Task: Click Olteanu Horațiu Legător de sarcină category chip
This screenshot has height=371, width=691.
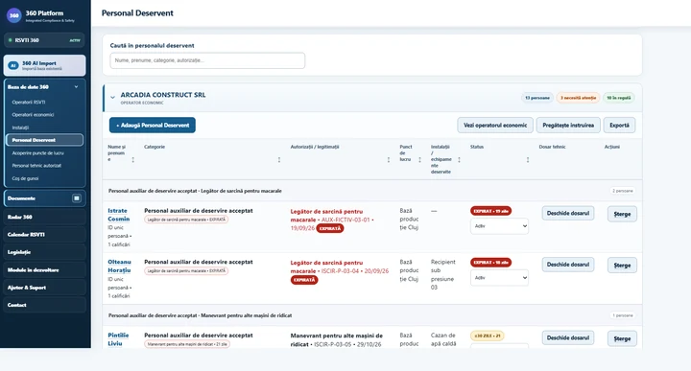Action: (186, 271)
